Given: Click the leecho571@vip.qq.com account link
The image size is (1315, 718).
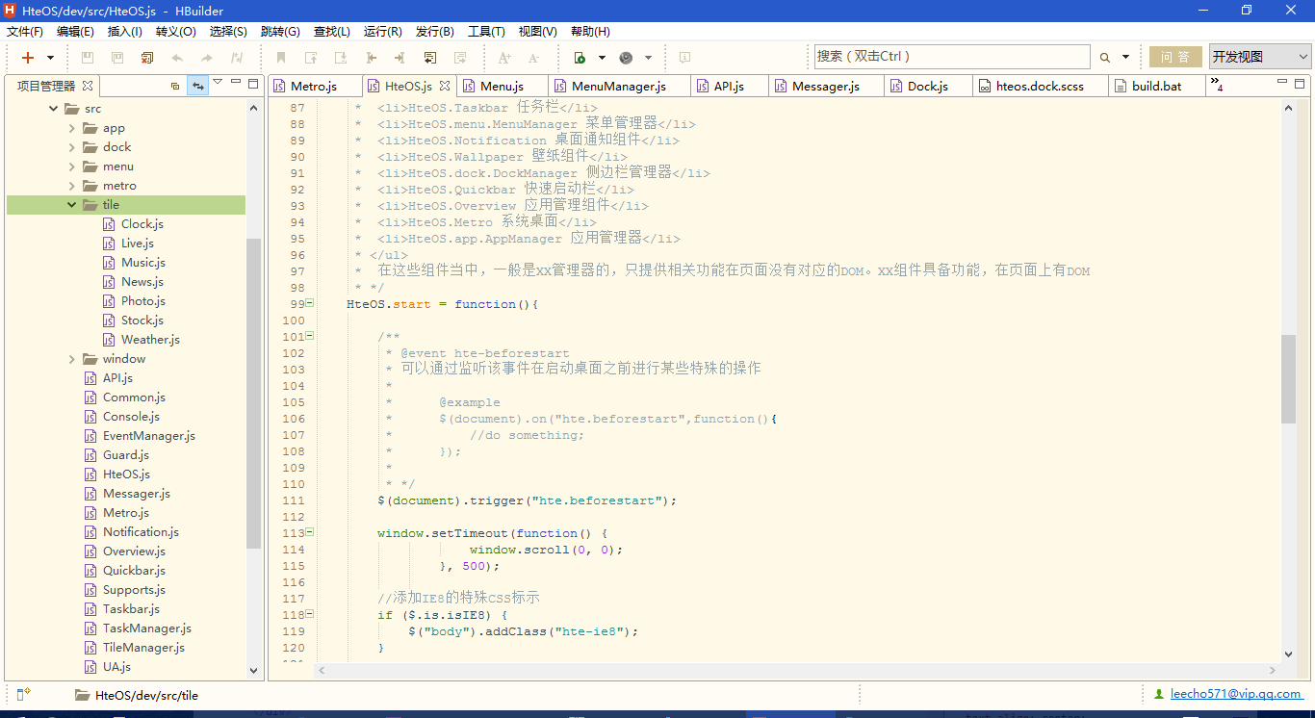Looking at the screenshot, I should click(x=1236, y=694).
